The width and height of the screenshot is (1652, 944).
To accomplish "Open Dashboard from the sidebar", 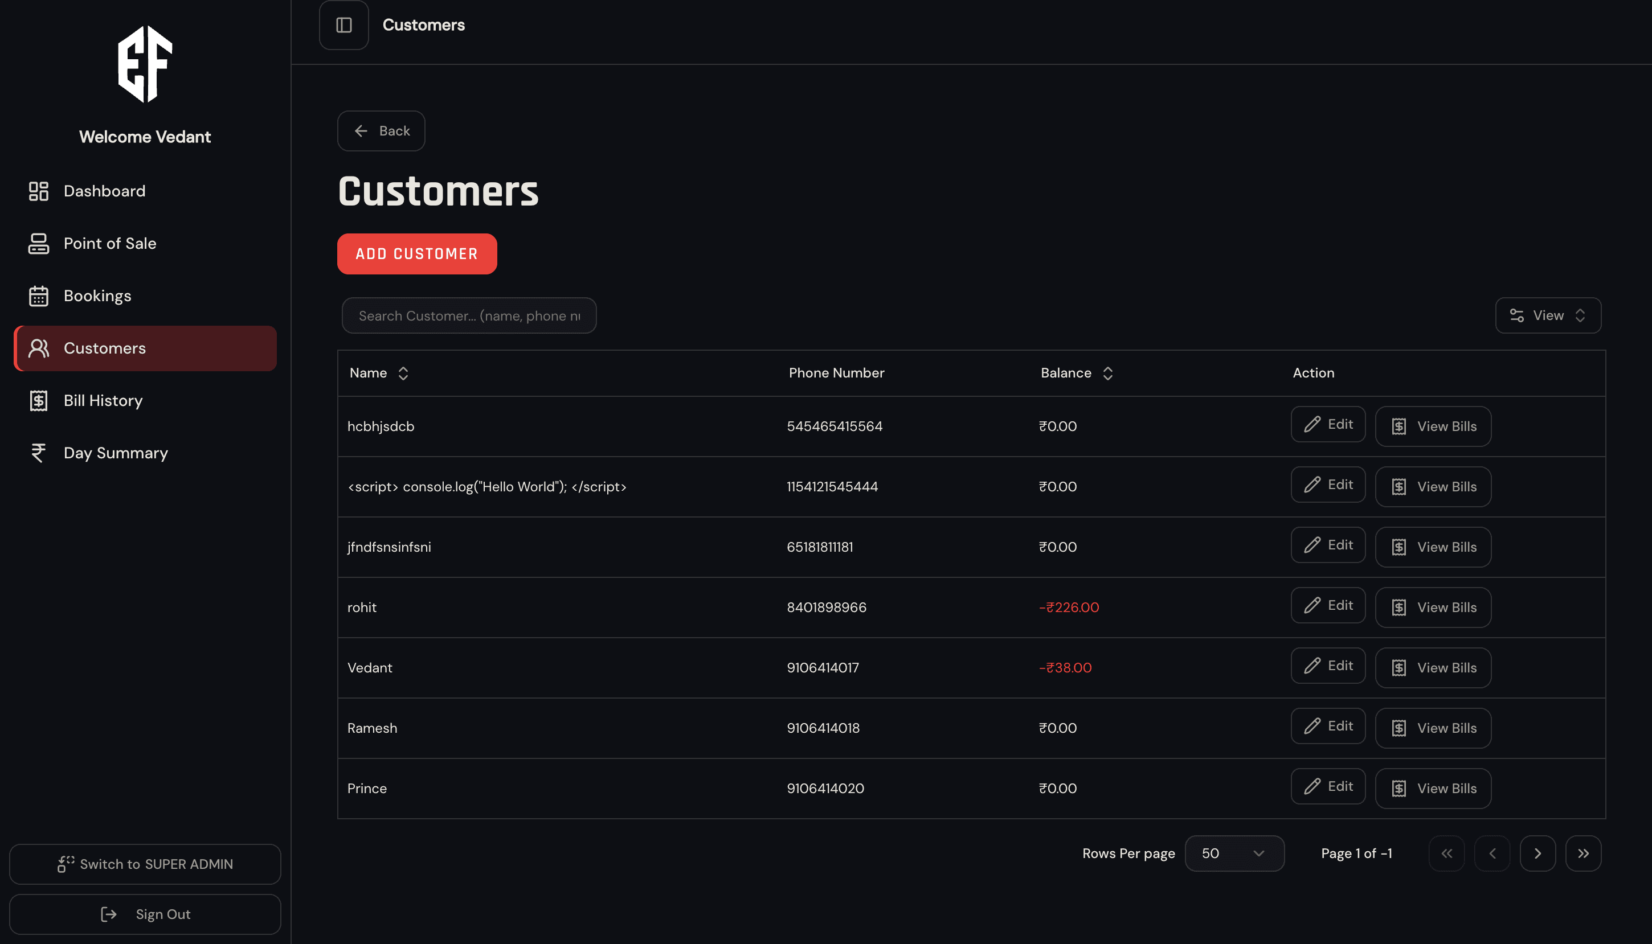I will pyautogui.click(x=145, y=191).
